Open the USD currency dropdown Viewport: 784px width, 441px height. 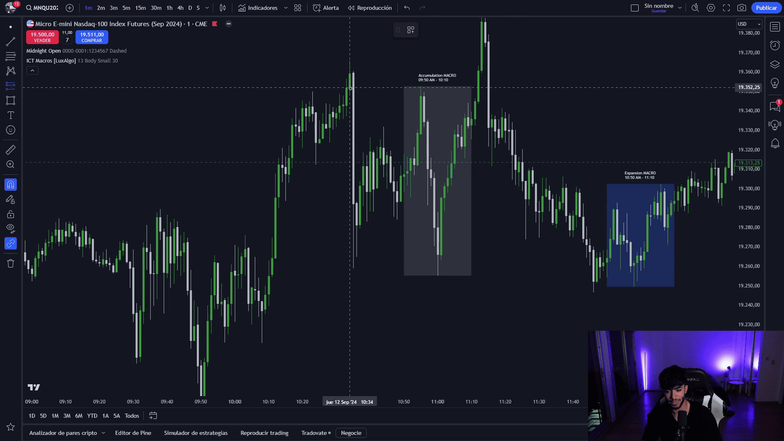(x=749, y=24)
